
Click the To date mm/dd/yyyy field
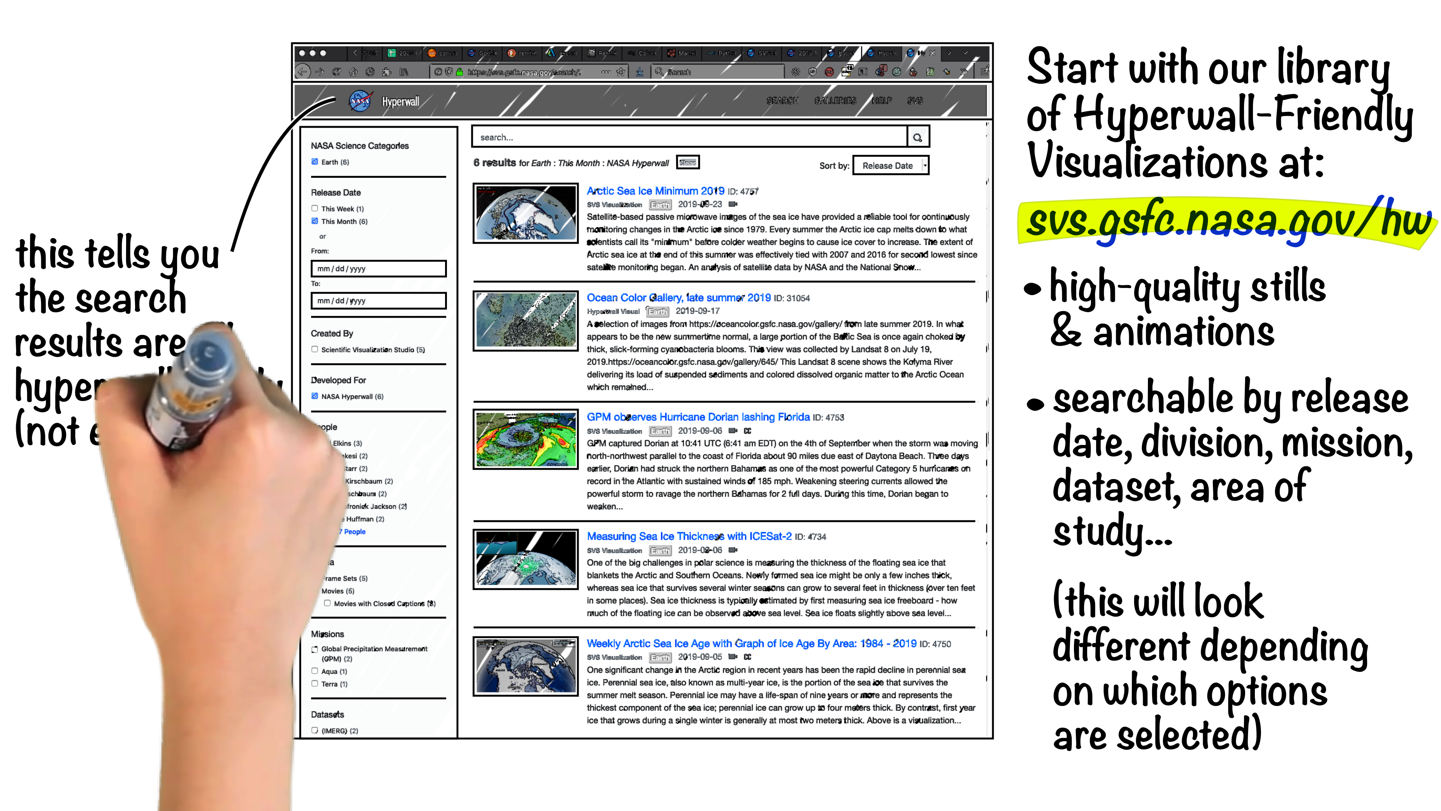tap(379, 300)
